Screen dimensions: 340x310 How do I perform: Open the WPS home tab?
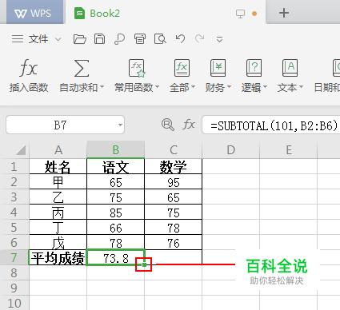pyautogui.click(x=34, y=13)
